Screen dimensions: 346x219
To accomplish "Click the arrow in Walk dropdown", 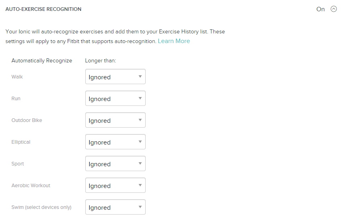I will (x=140, y=76).
